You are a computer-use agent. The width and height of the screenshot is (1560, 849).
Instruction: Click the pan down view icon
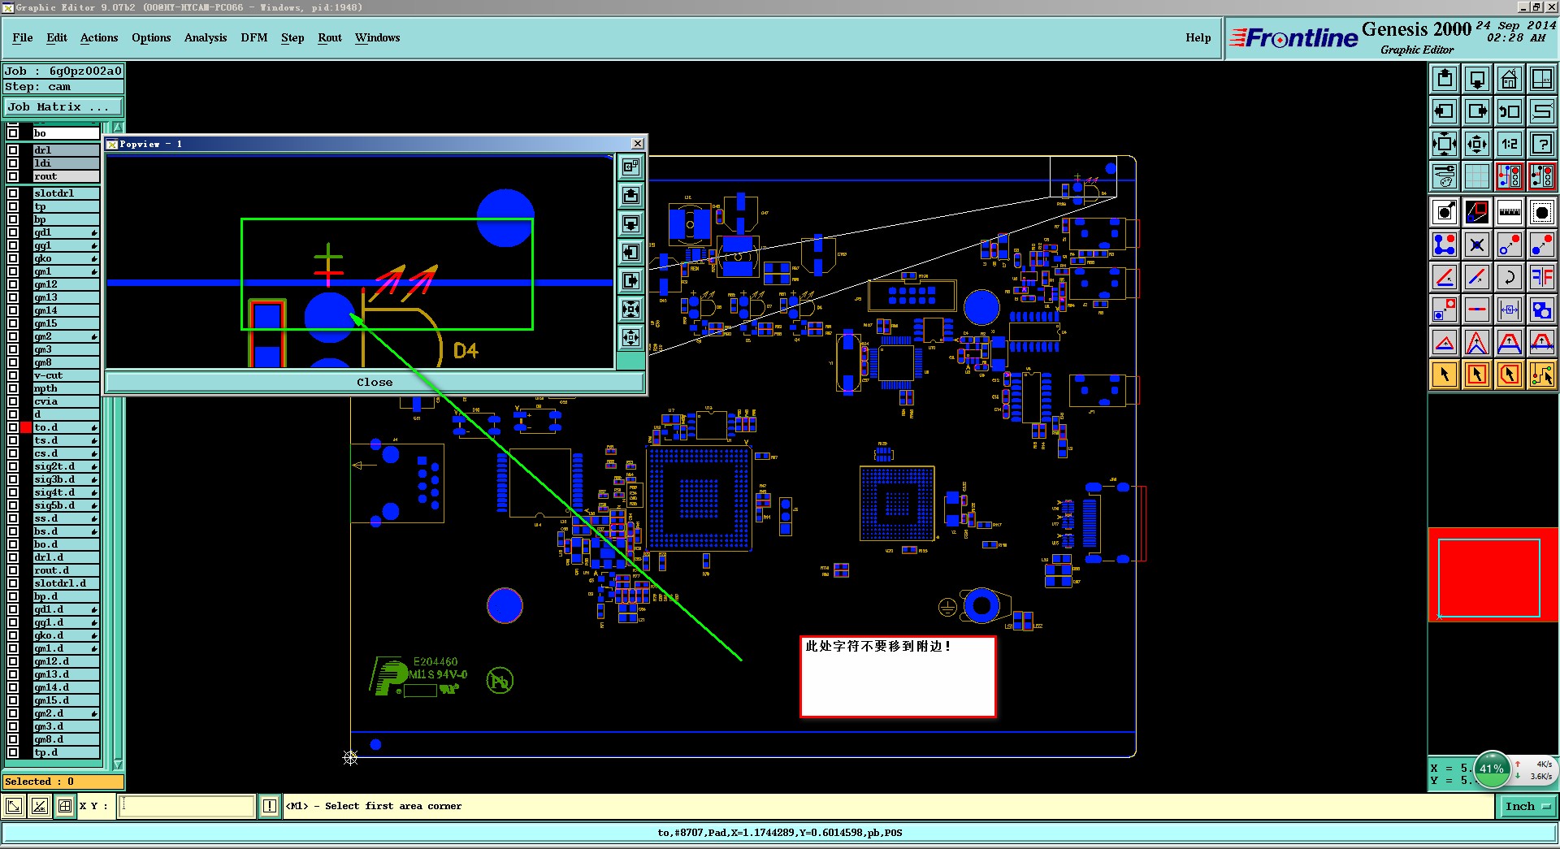(1477, 79)
